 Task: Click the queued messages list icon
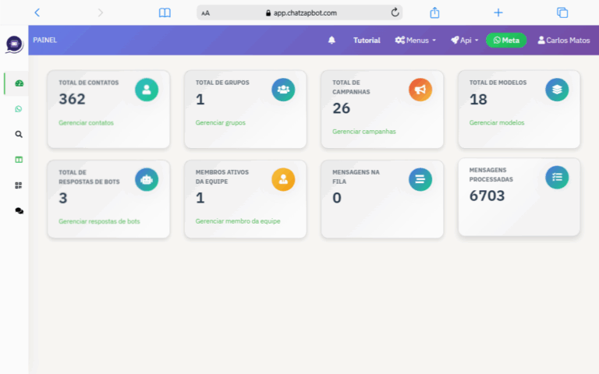(420, 179)
